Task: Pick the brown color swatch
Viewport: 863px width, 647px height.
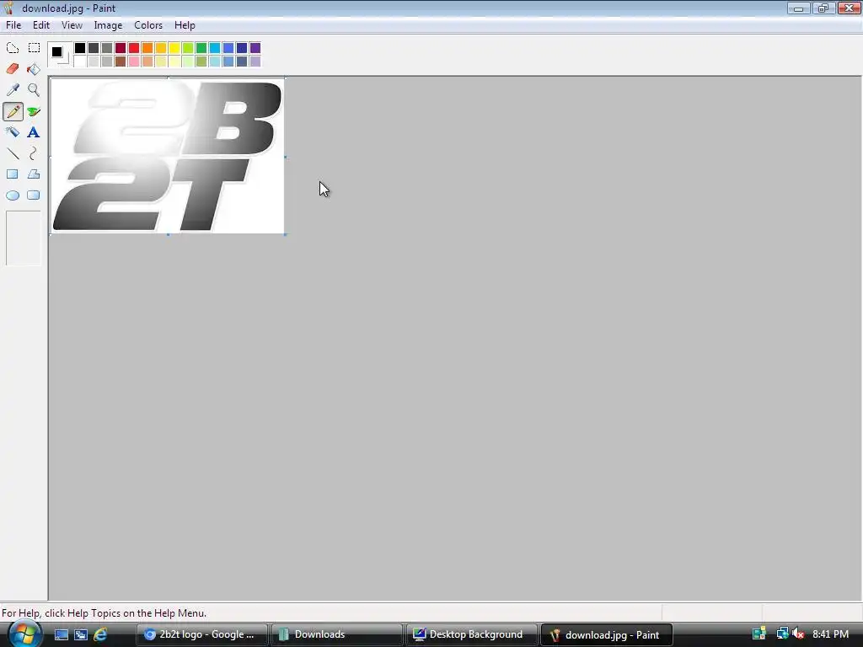Action: [x=120, y=61]
